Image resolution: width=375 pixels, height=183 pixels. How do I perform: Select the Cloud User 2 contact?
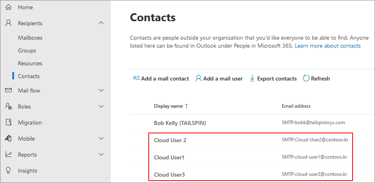[x=170, y=141]
